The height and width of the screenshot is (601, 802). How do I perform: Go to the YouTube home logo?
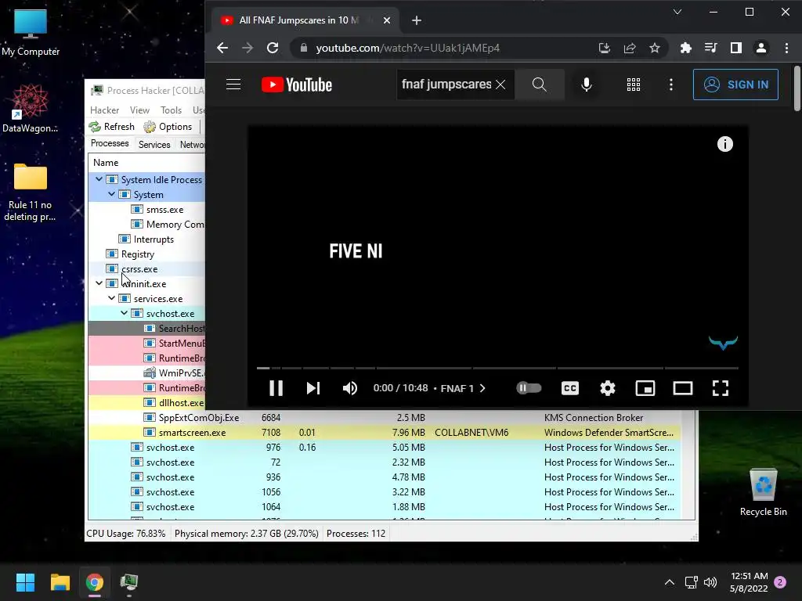(297, 85)
